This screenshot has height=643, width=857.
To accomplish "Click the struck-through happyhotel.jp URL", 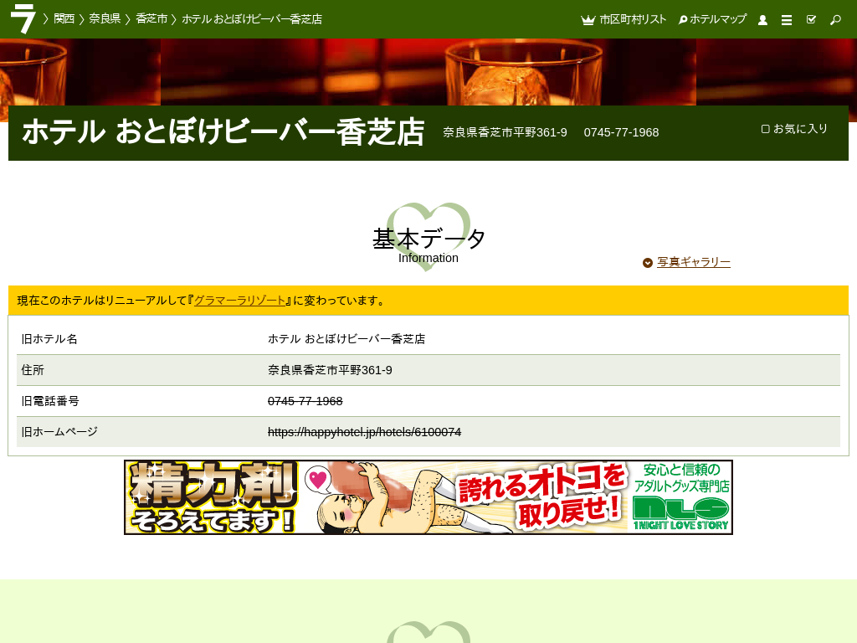I will point(365,432).
